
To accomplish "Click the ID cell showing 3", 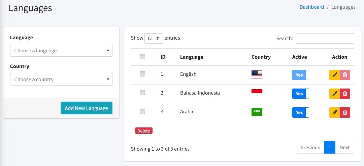I will [x=162, y=112].
